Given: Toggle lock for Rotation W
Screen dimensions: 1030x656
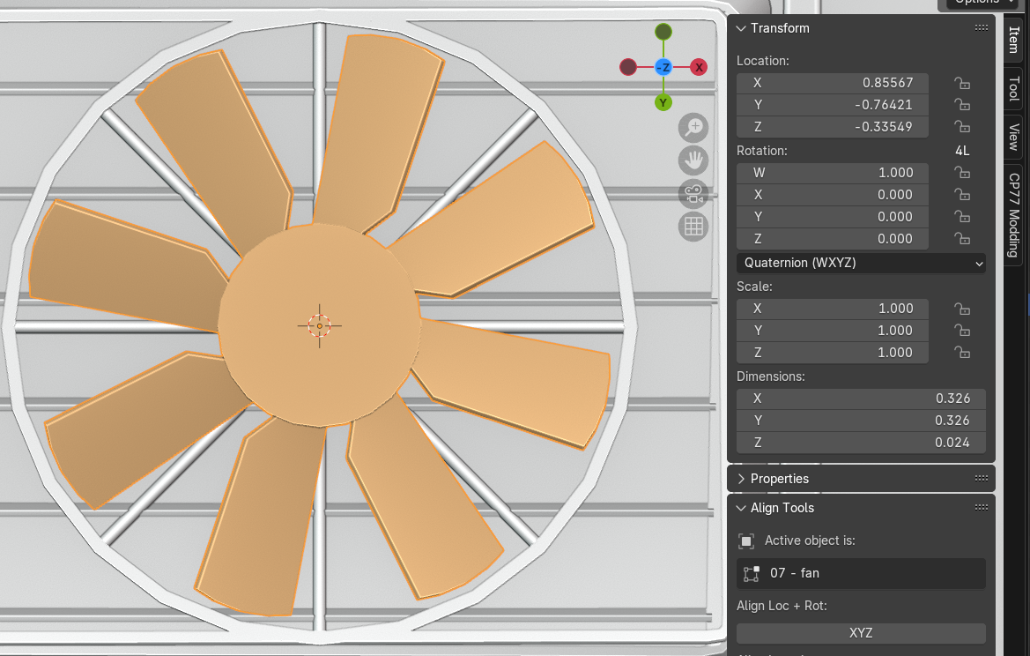Looking at the screenshot, I should (962, 173).
